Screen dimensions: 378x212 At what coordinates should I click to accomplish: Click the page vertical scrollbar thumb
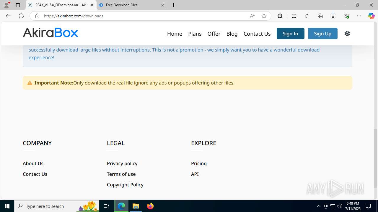(x=376, y=158)
